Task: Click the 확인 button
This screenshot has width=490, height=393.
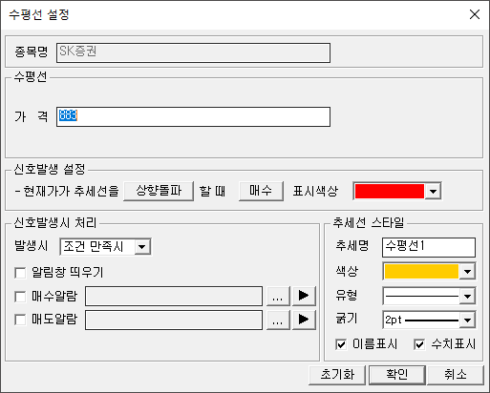Action: [x=397, y=375]
